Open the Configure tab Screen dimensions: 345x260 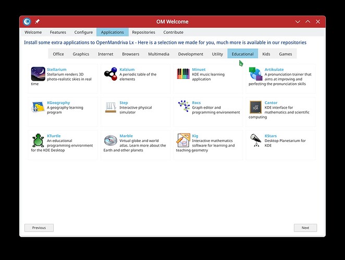coord(83,32)
